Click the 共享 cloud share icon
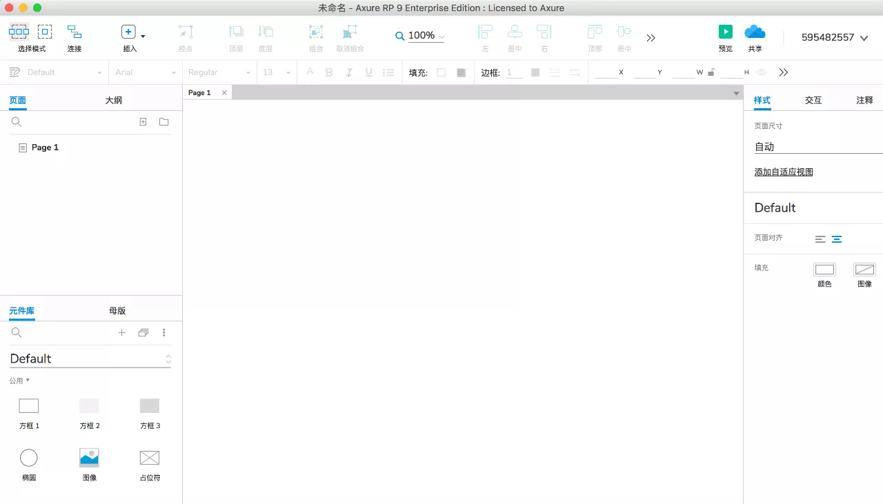The width and height of the screenshot is (883, 504). [755, 32]
